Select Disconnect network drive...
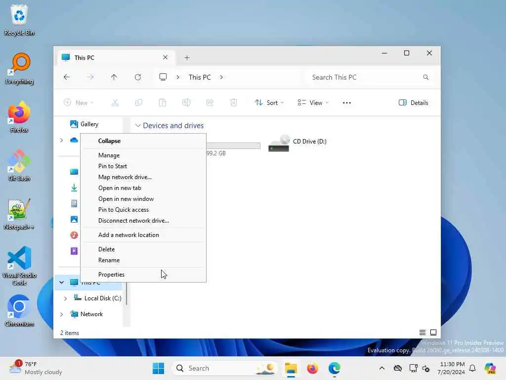Screen dimensions: 506x380 (143, 221)
